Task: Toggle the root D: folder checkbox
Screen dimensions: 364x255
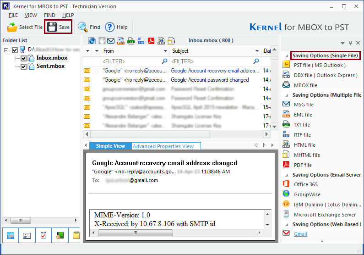Action: click(15, 50)
